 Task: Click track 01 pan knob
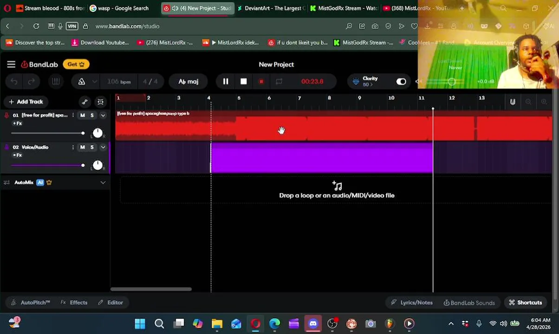tap(97, 133)
